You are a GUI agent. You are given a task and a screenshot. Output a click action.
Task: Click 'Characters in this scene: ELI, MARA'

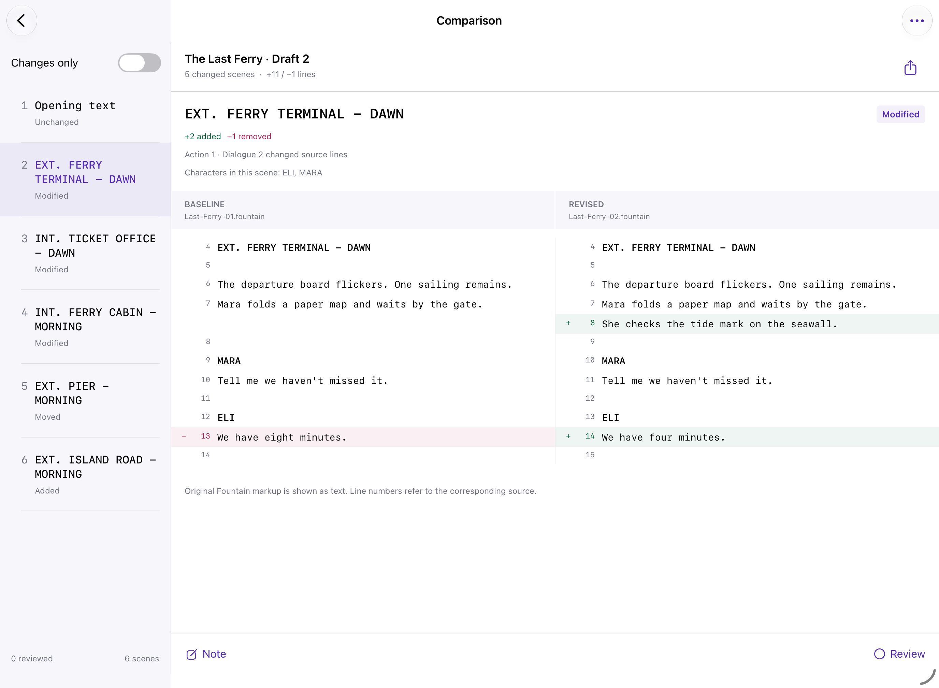tap(253, 173)
